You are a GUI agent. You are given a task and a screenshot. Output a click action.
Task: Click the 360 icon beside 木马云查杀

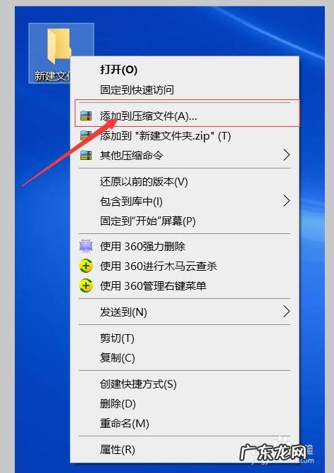pyautogui.click(x=86, y=266)
